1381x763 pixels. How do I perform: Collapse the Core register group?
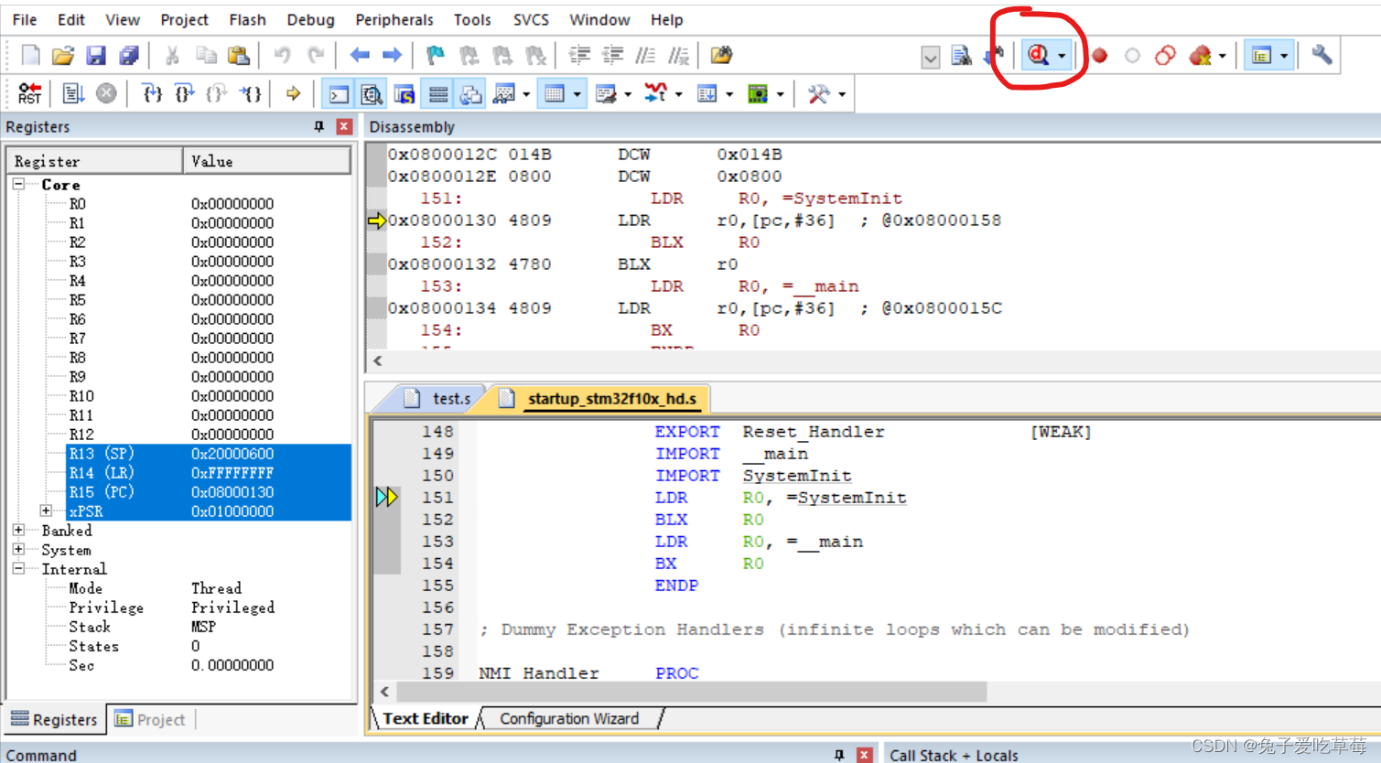tap(18, 184)
